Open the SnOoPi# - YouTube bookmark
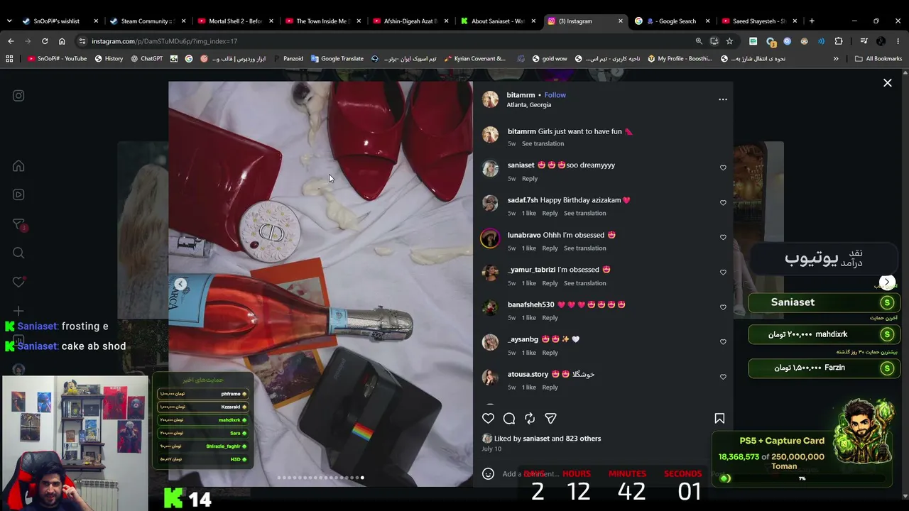The height and width of the screenshot is (511, 909). [x=57, y=59]
